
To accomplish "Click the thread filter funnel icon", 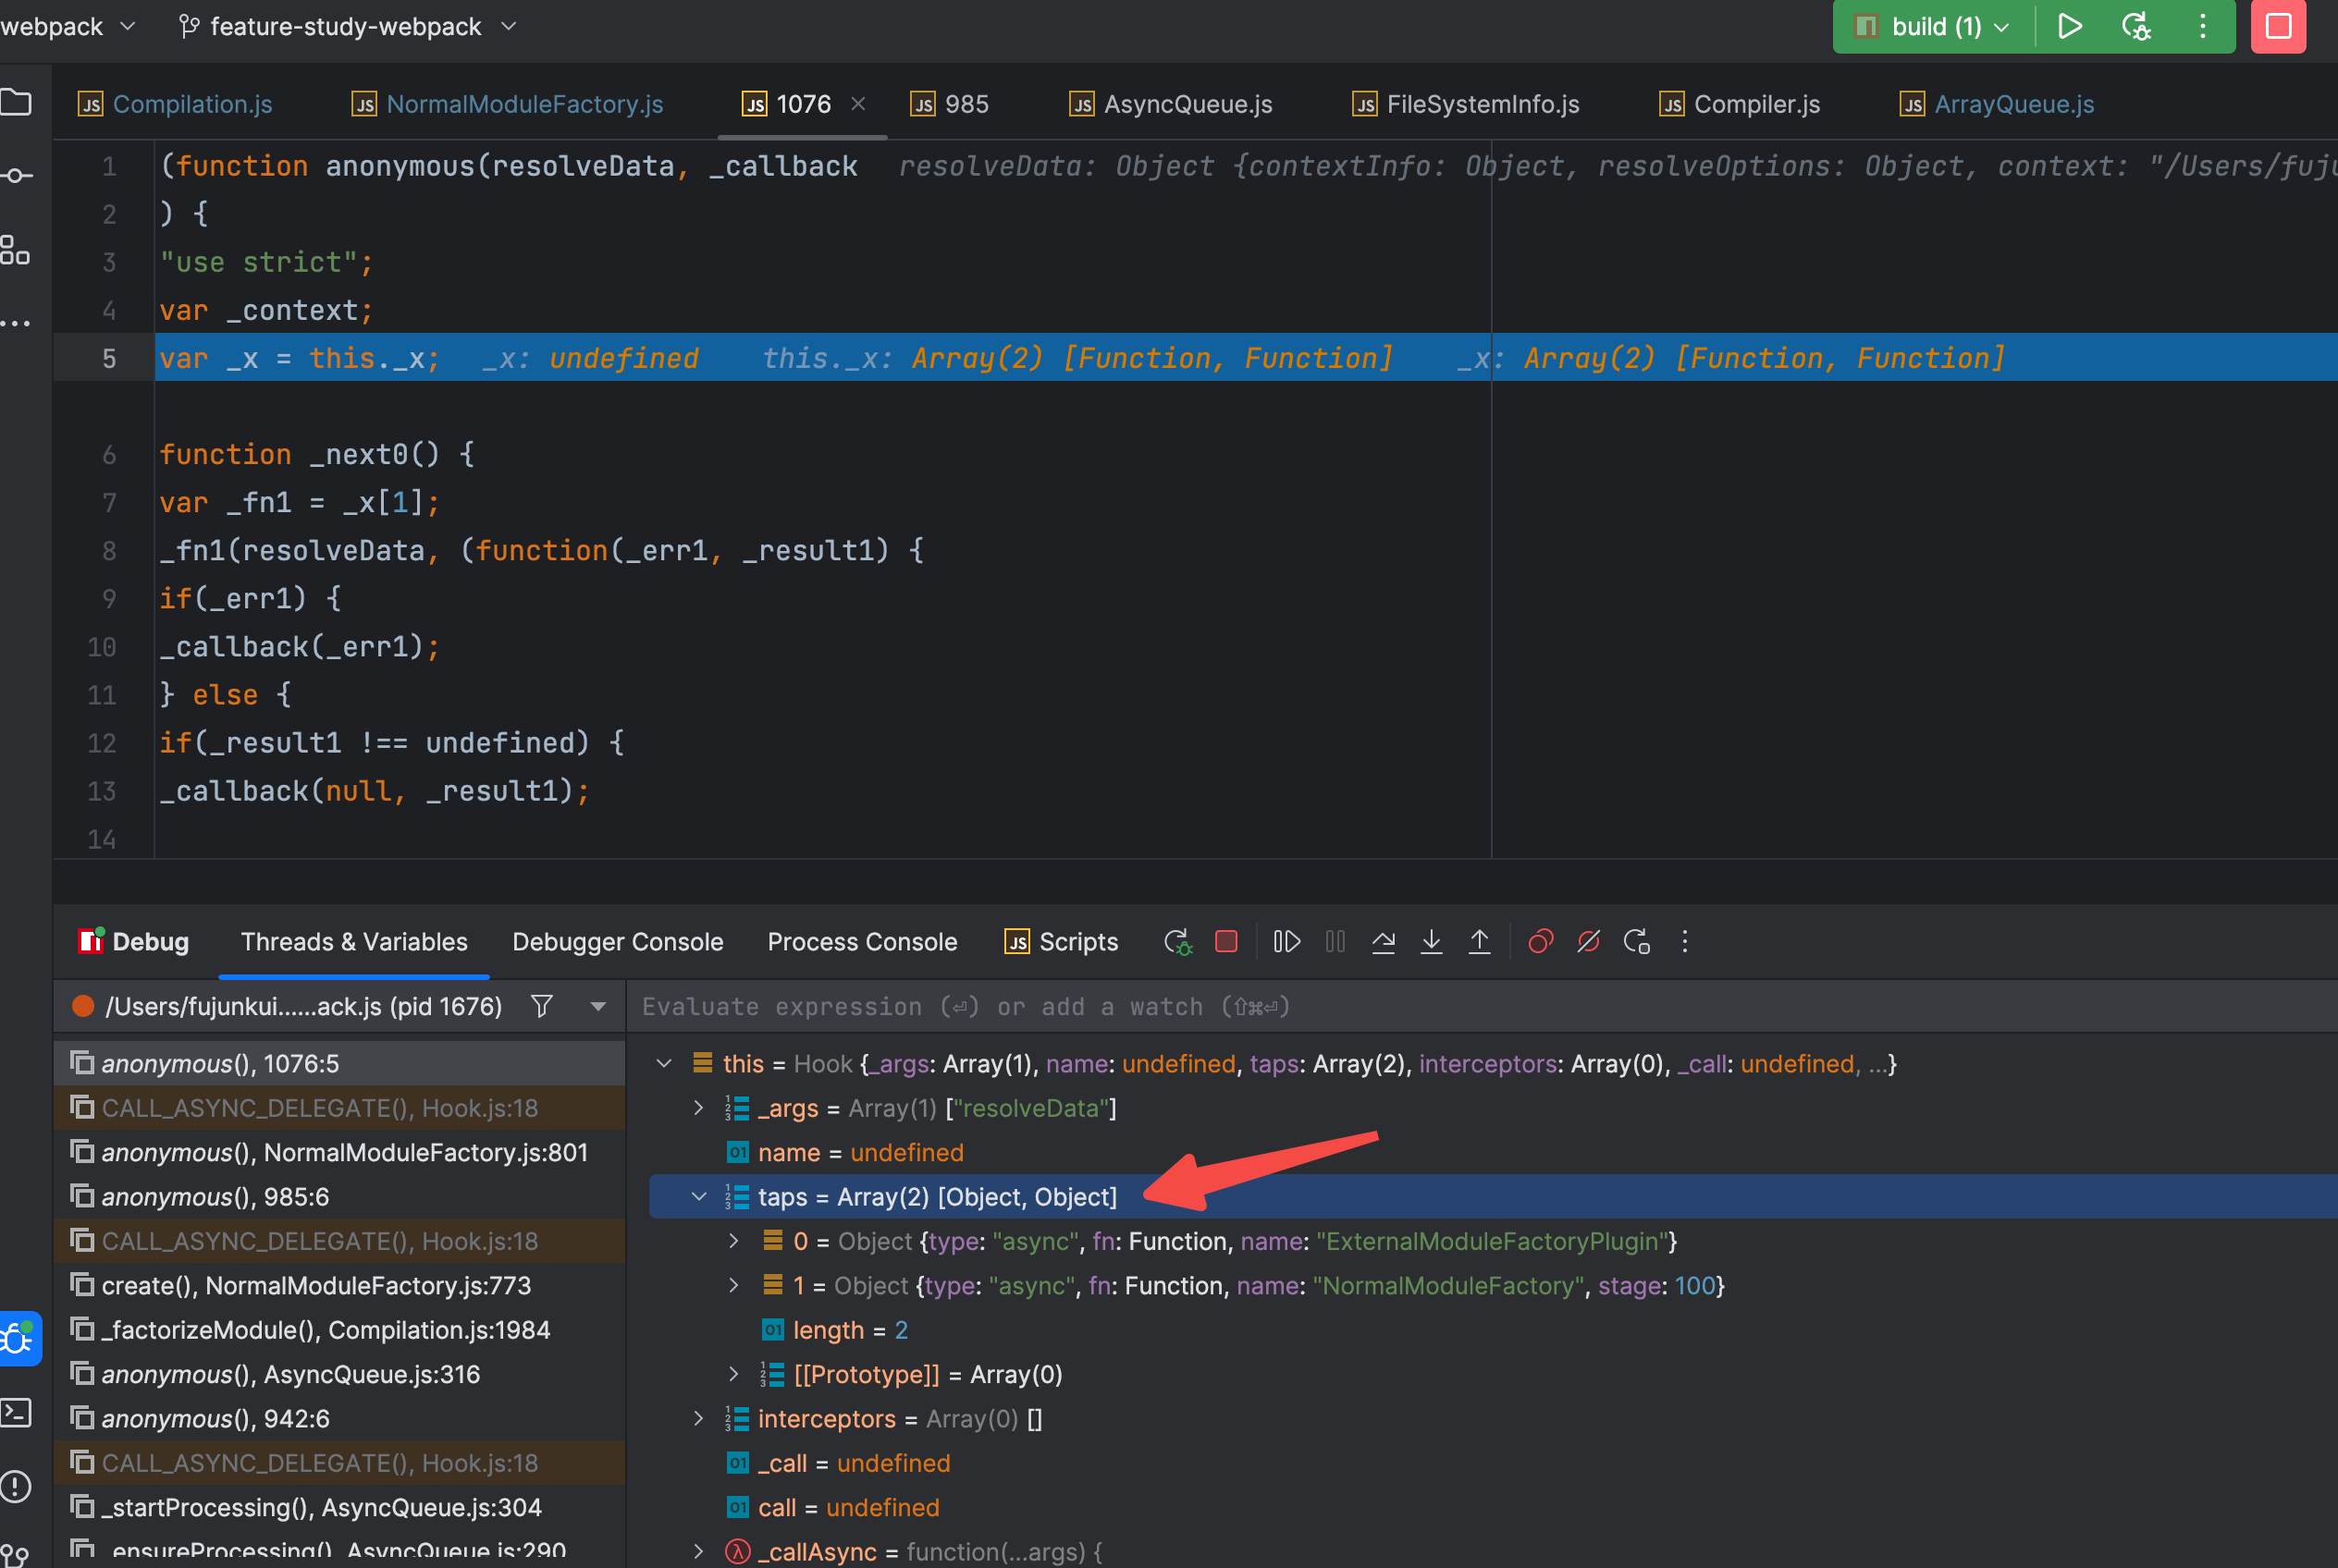I will pos(541,1006).
